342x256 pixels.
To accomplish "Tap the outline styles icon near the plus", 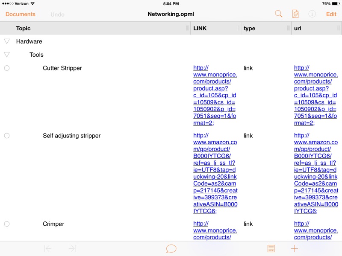I will (x=271, y=248).
